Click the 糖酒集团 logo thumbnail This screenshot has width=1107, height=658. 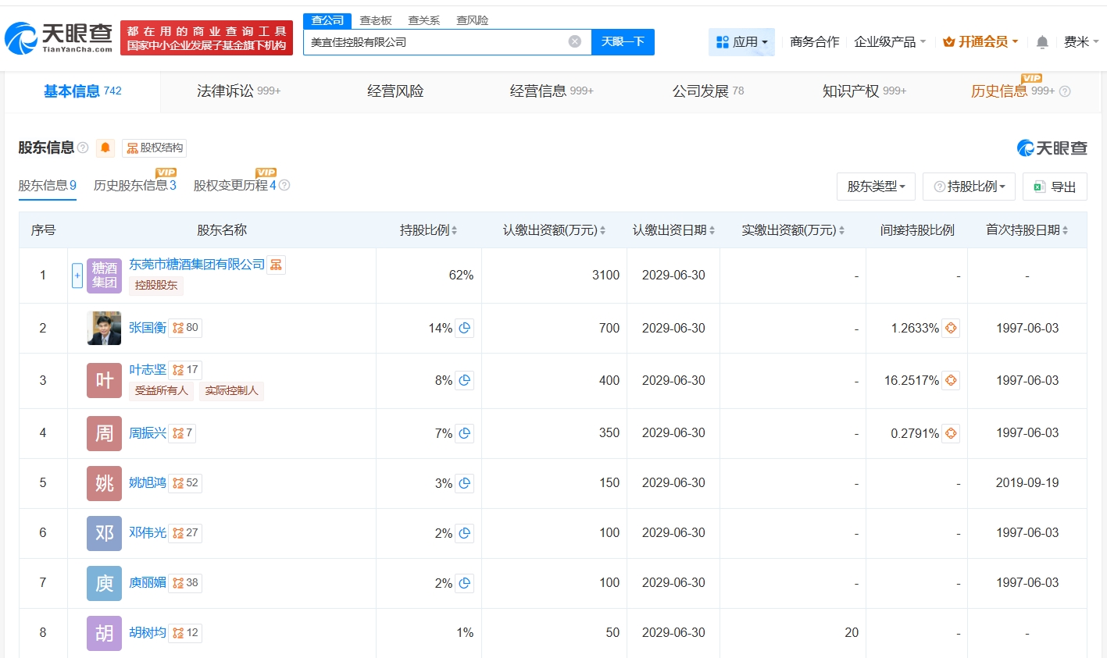(x=104, y=276)
